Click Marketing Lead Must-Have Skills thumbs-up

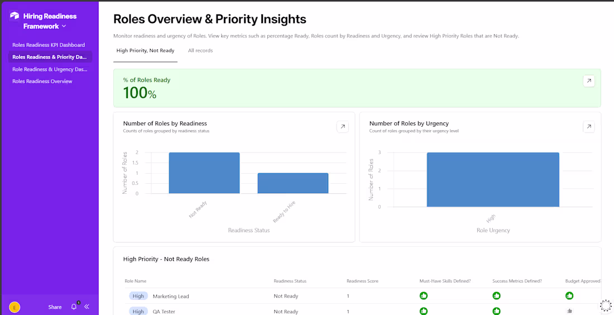point(424,296)
